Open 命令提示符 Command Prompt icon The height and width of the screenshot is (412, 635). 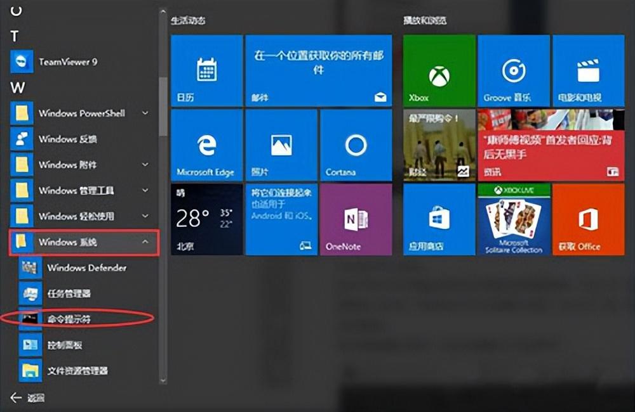click(x=30, y=319)
